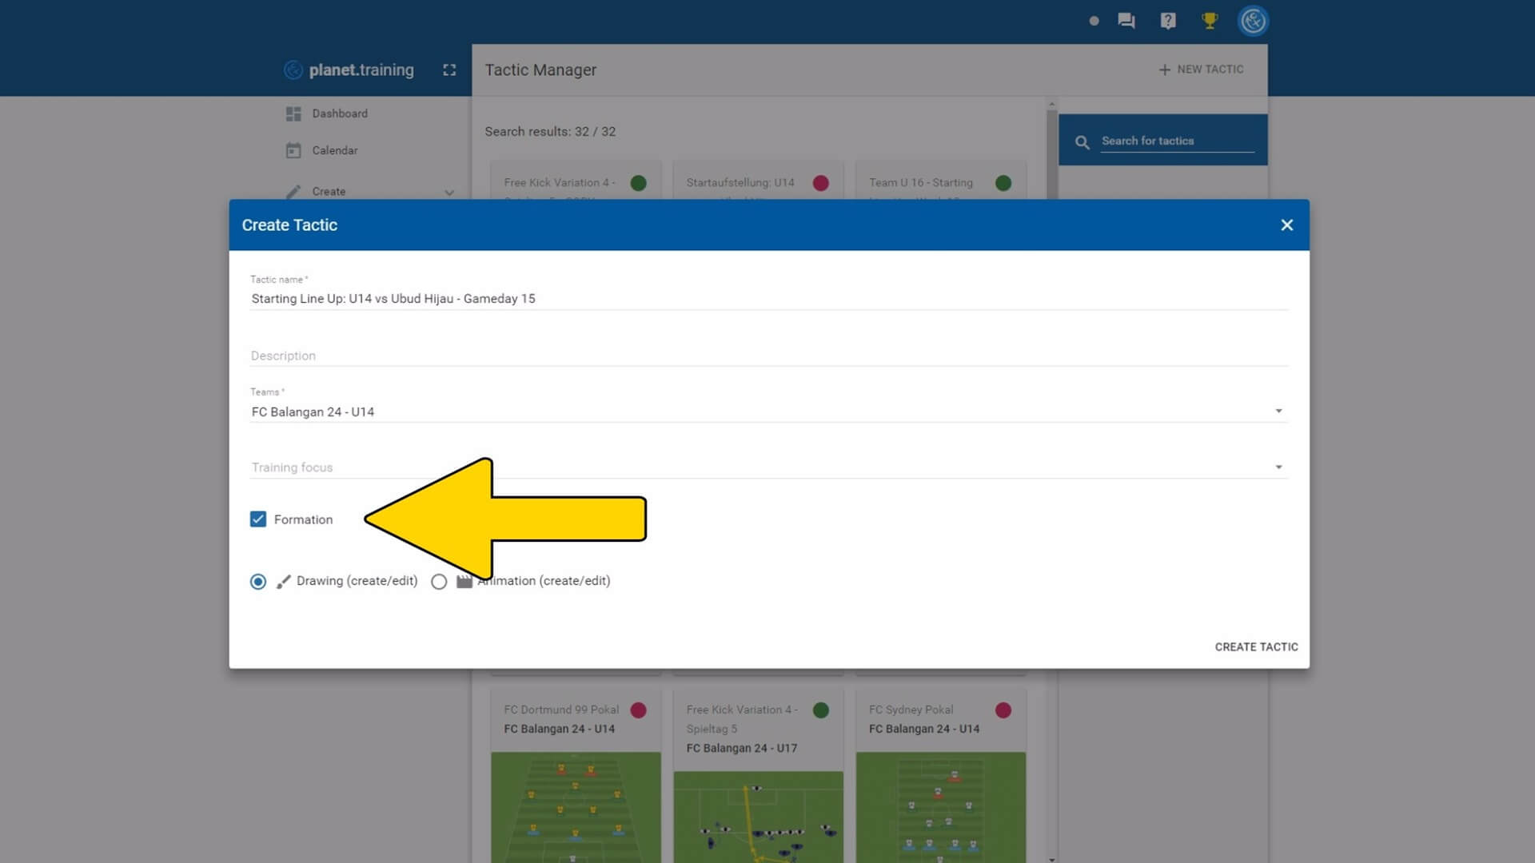Open the user profile avatar

(1252, 21)
